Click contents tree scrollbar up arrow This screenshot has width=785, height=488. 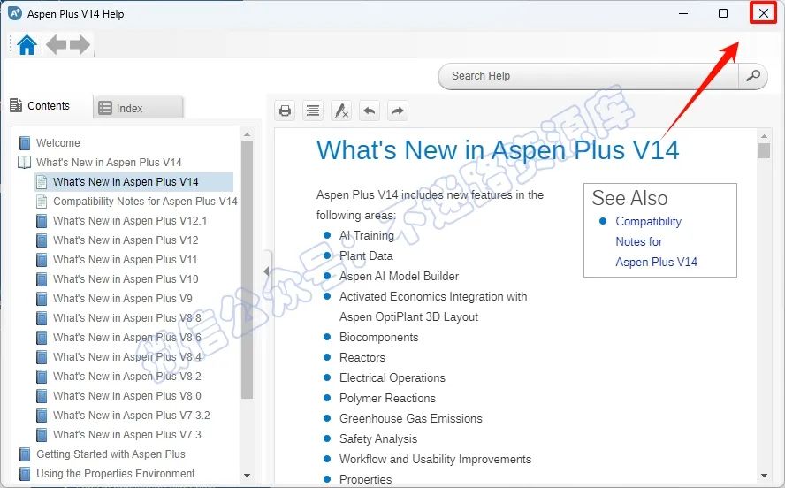(x=247, y=135)
